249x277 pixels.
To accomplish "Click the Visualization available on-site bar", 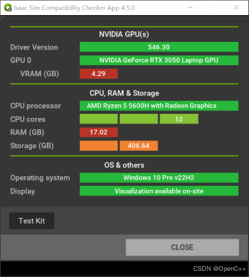I will tap(159, 191).
